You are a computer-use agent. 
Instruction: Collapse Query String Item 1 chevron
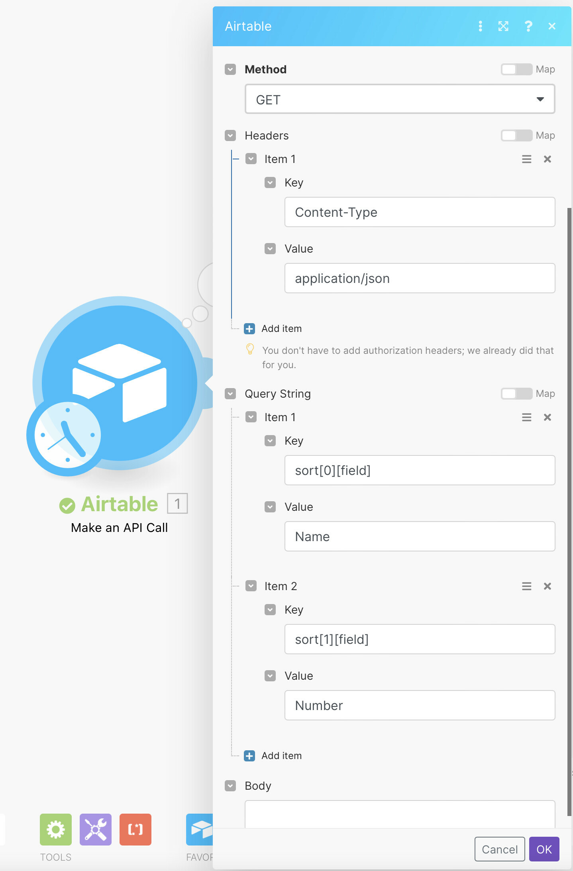[251, 417]
